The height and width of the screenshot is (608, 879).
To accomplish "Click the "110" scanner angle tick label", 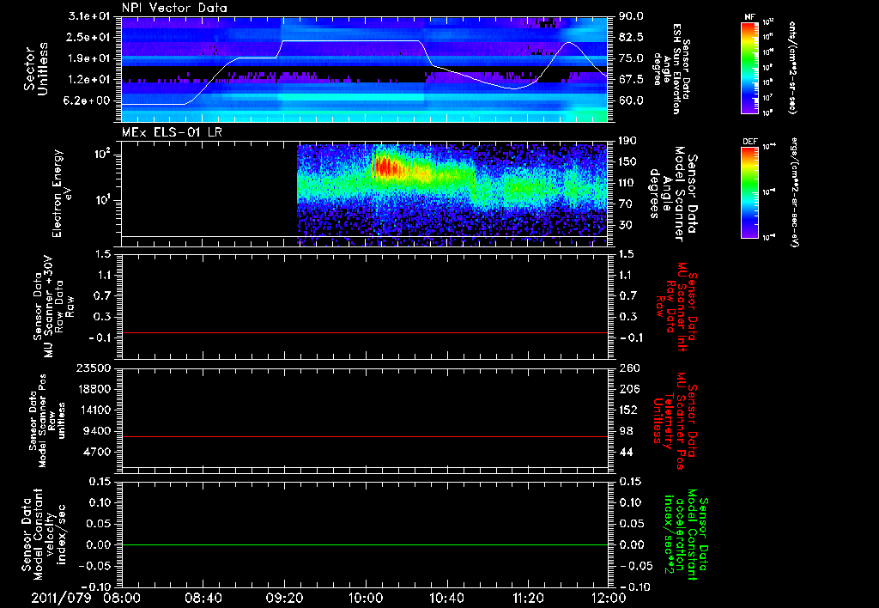I will pyautogui.click(x=627, y=183).
